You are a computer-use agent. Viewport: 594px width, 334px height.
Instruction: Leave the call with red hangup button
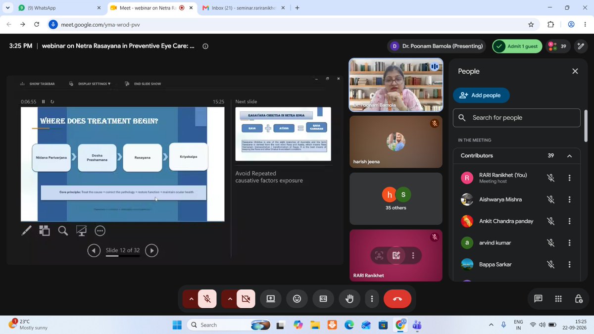pyautogui.click(x=397, y=299)
